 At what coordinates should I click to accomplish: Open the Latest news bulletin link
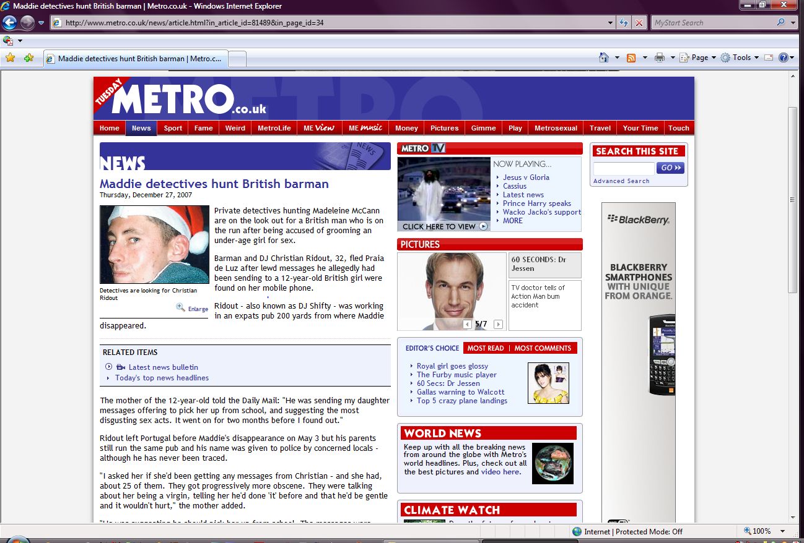163,367
